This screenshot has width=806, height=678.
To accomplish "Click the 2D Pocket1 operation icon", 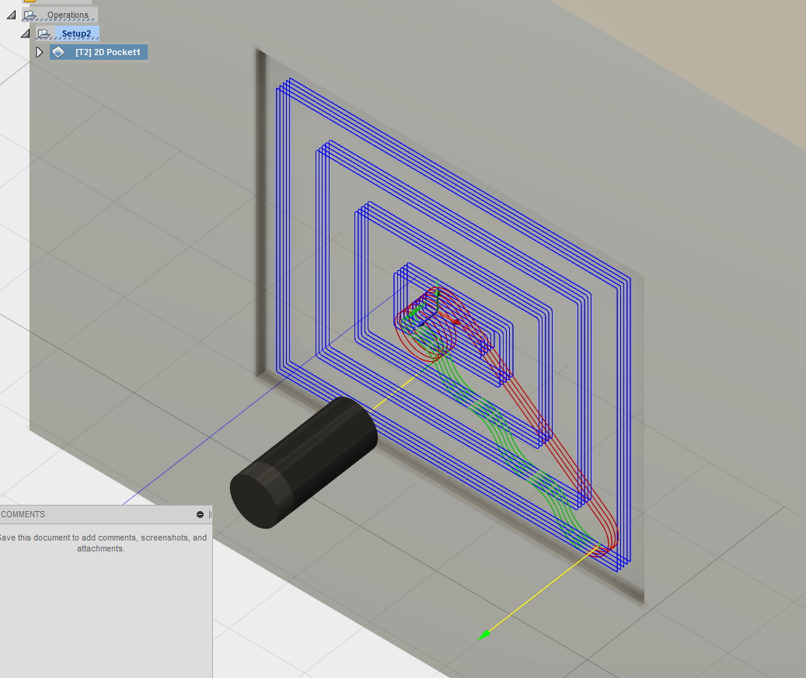I will (x=58, y=52).
